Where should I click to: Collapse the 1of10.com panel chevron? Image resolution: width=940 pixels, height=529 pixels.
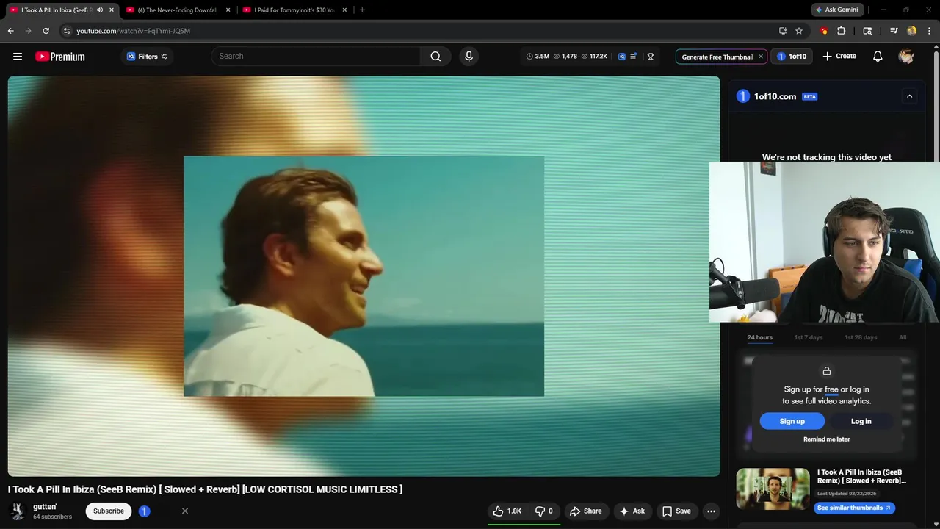pyautogui.click(x=909, y=96)
